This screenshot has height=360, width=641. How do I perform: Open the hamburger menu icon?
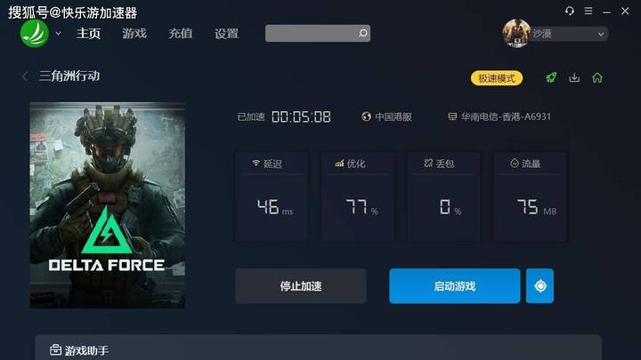click(x=588, y=11)
